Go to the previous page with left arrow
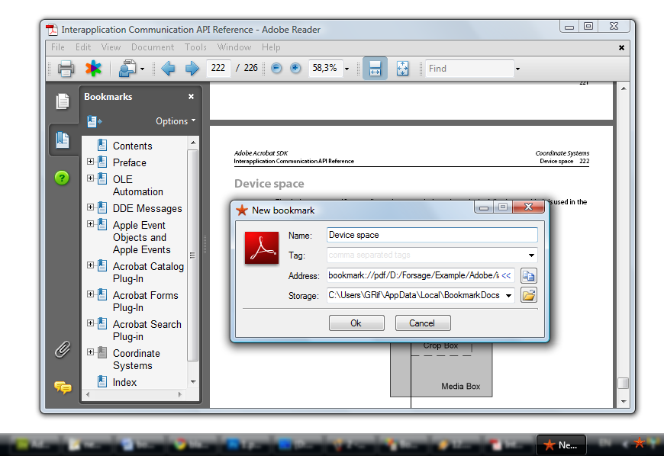Image resolution: width=664 pixels, height=456 pixels. pos(168,68)
